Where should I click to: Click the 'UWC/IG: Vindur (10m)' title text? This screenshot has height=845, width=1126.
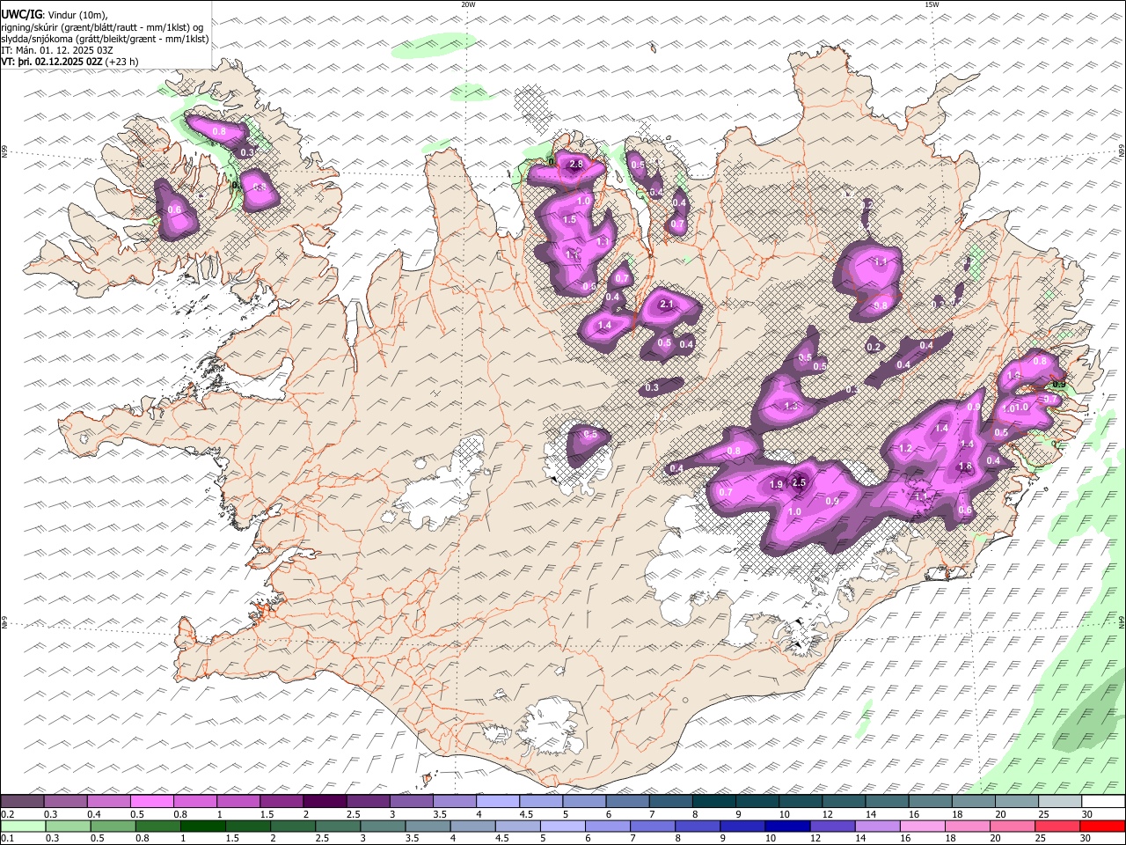[x=55, y=14]
